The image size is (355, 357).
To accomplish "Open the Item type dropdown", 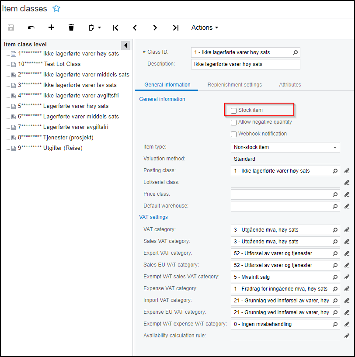I will pos(285,147).
